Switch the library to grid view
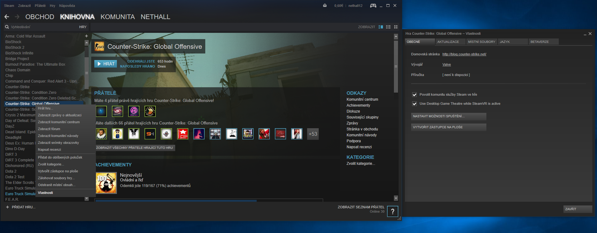 [396, 27]
